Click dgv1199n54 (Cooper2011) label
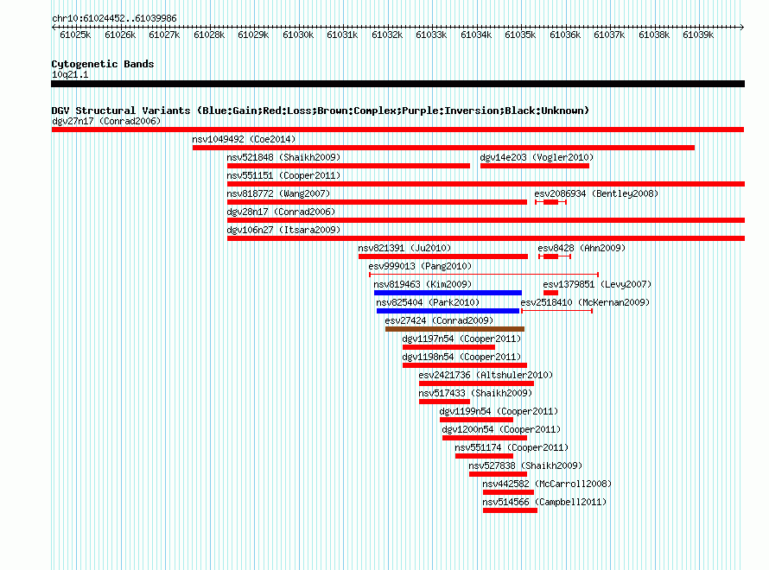The image size is (769, 570). [499, 411]
